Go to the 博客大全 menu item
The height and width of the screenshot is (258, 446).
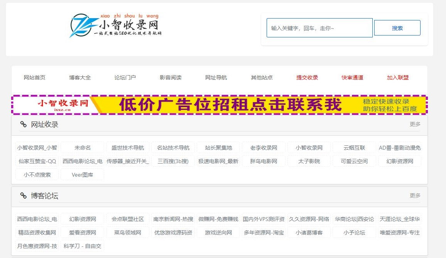(80, 78)
